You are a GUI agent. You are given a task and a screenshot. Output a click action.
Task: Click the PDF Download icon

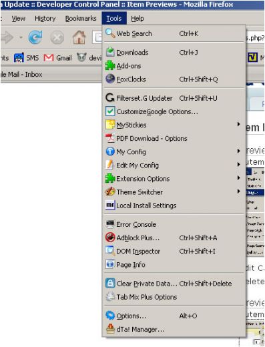coord(110,138)
